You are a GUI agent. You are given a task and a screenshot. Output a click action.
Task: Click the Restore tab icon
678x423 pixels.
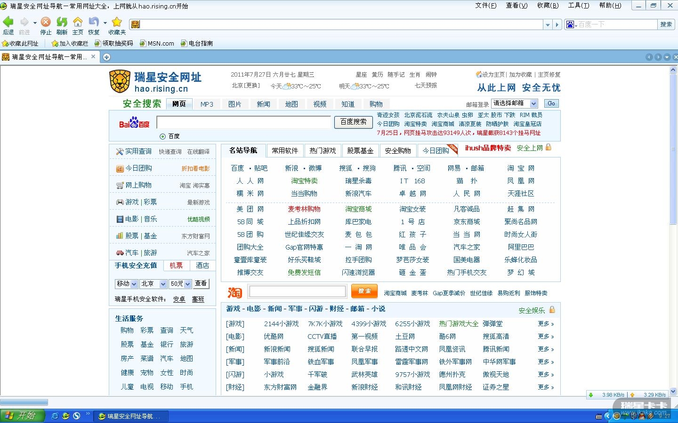[x=93, y=22]
